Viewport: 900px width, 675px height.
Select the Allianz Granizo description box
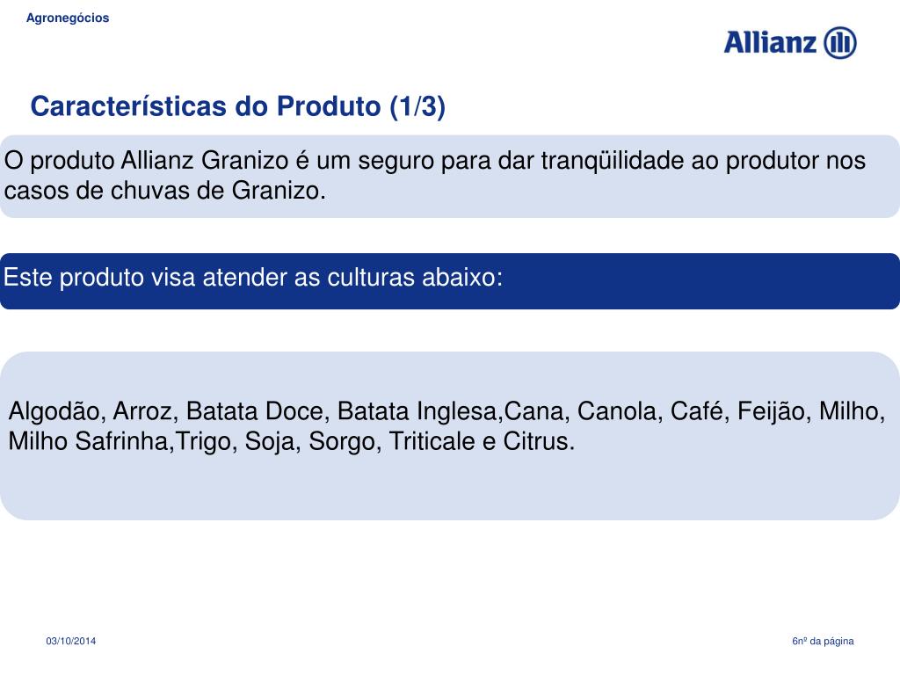coord(450,176)
